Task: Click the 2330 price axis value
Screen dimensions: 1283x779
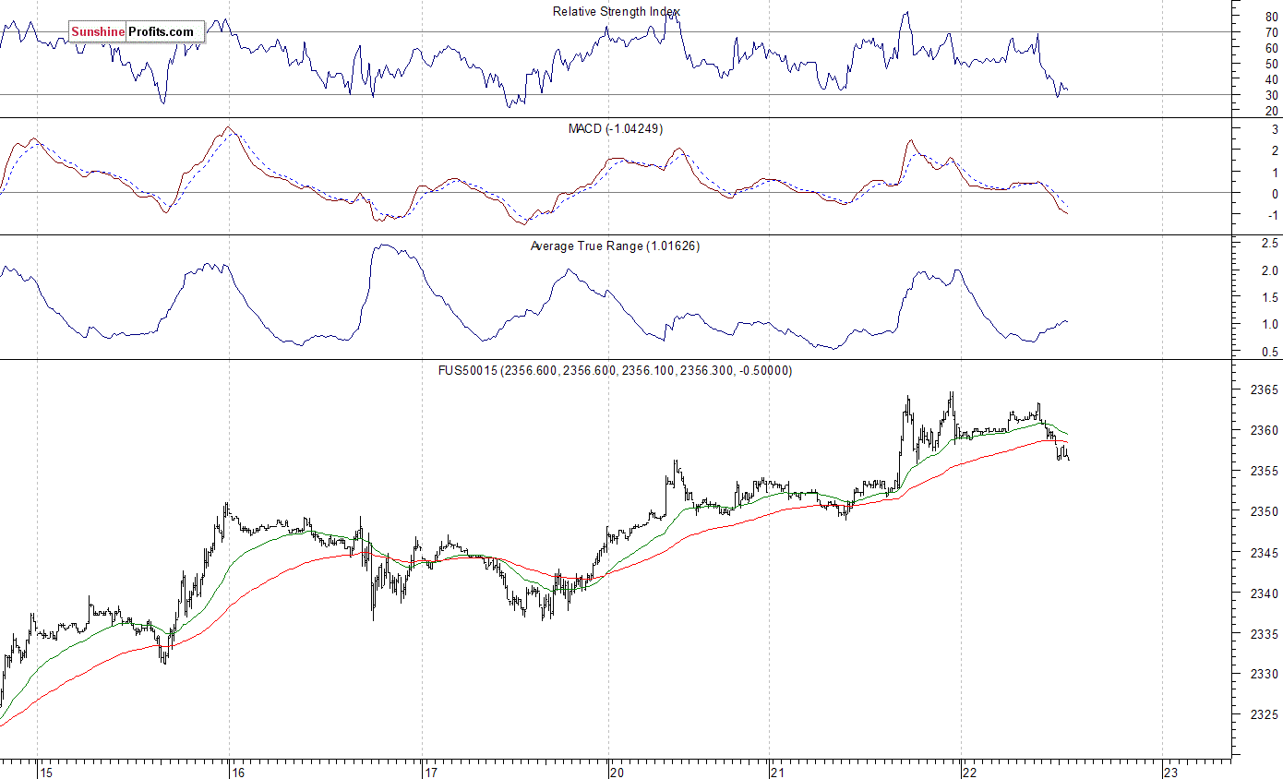Action: tap(1265, 675)
